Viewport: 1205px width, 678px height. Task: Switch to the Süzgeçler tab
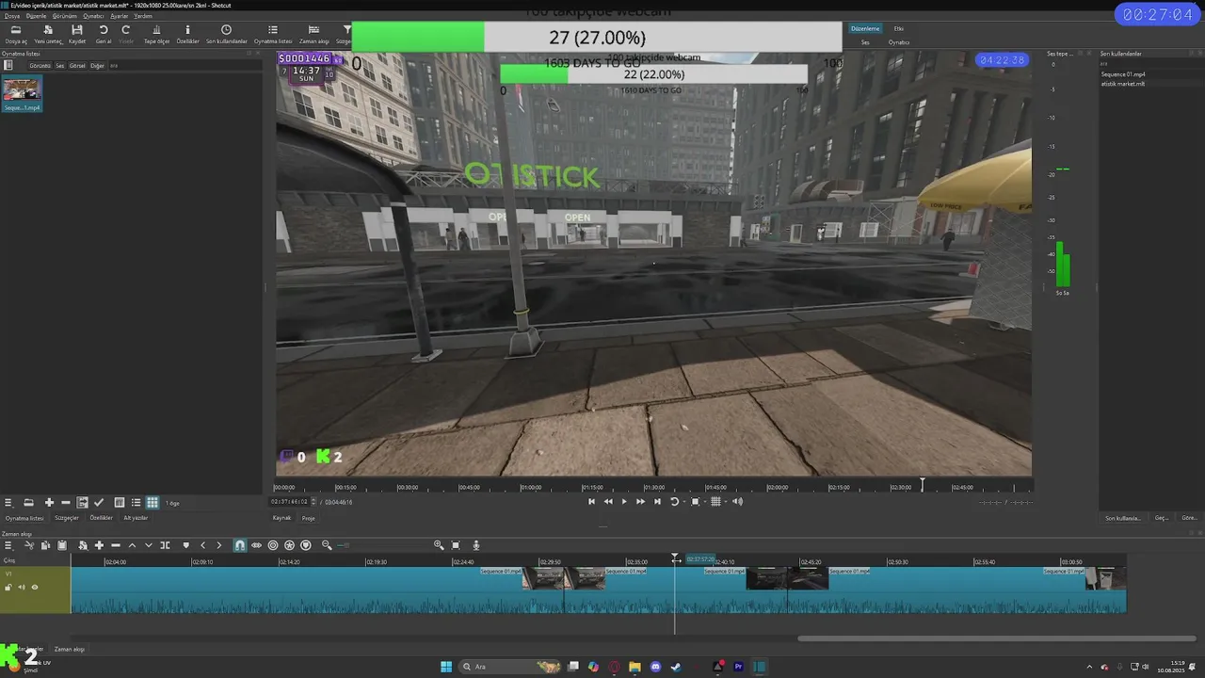(67, 518)
